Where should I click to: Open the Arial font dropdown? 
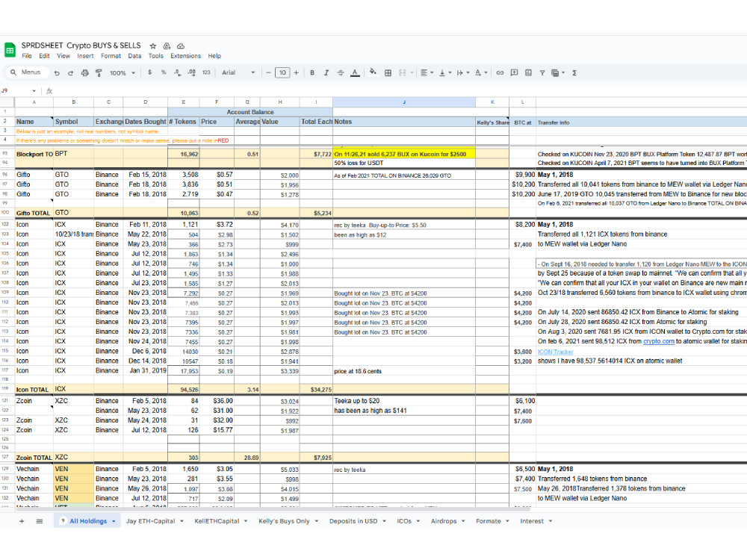tap(238, 72)
